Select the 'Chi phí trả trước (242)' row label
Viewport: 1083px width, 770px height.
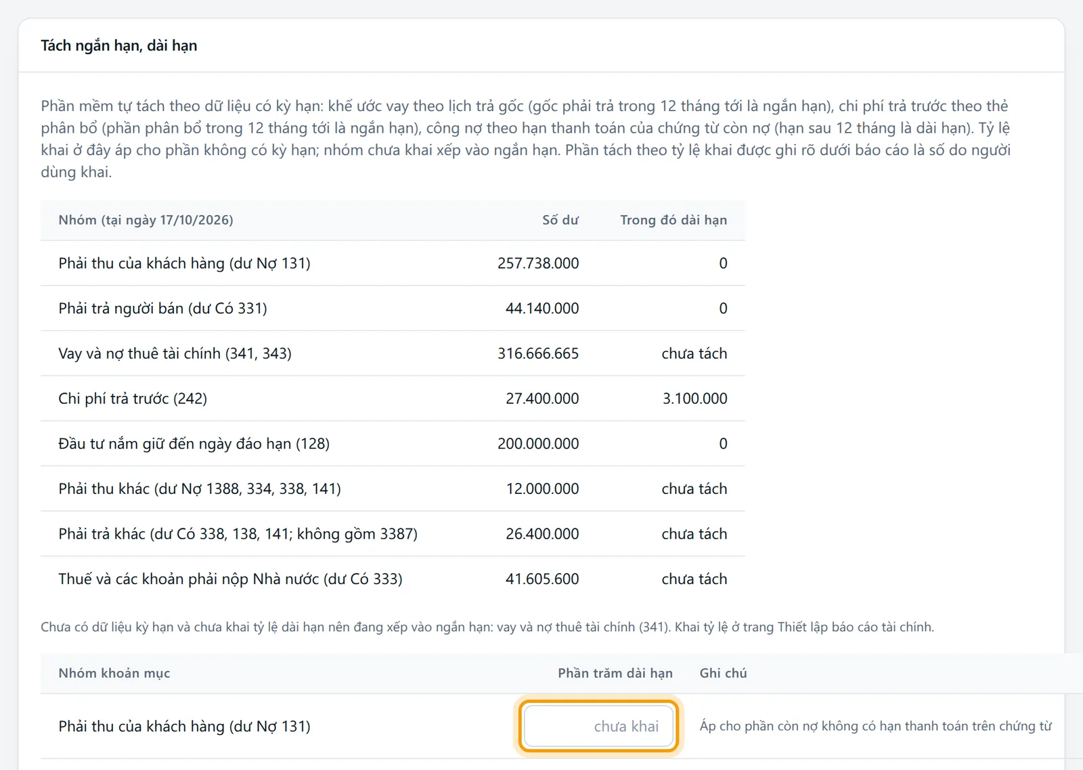pos(133,399)
